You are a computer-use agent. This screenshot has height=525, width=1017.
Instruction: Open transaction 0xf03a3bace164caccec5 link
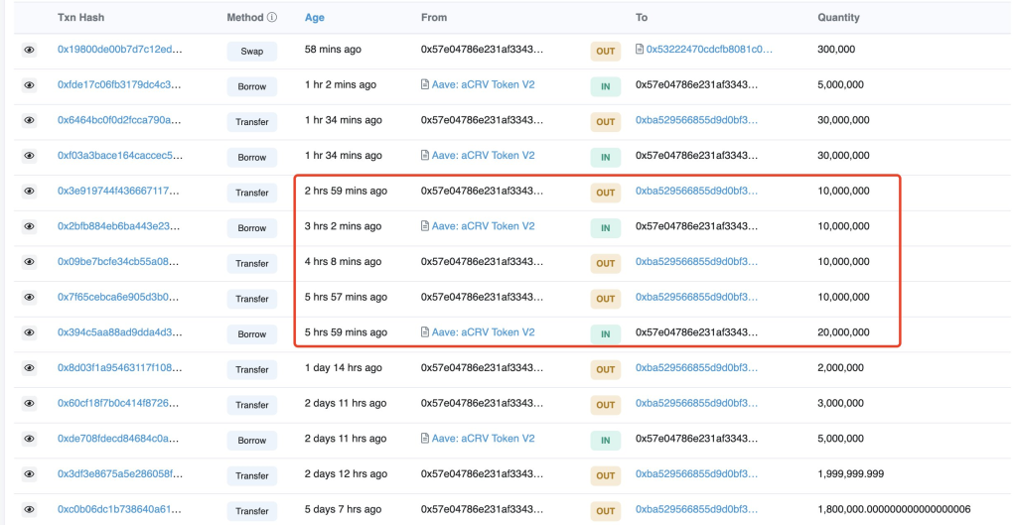(x=120, y=156)
